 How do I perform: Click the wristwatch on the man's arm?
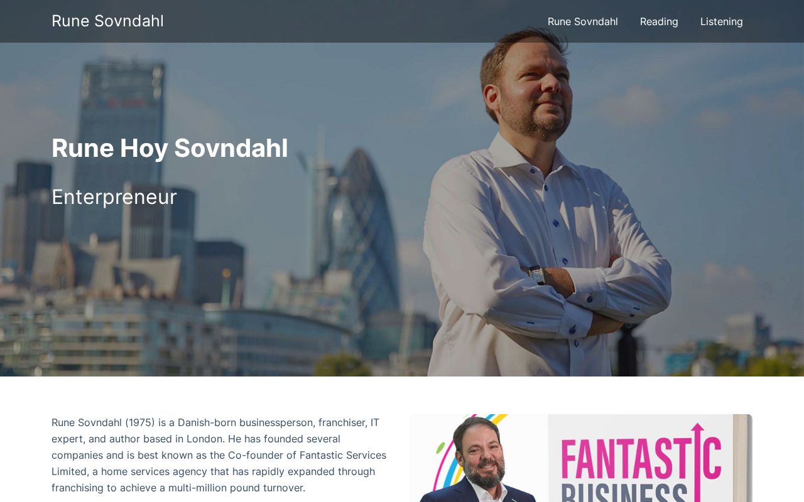pos(536,274)
